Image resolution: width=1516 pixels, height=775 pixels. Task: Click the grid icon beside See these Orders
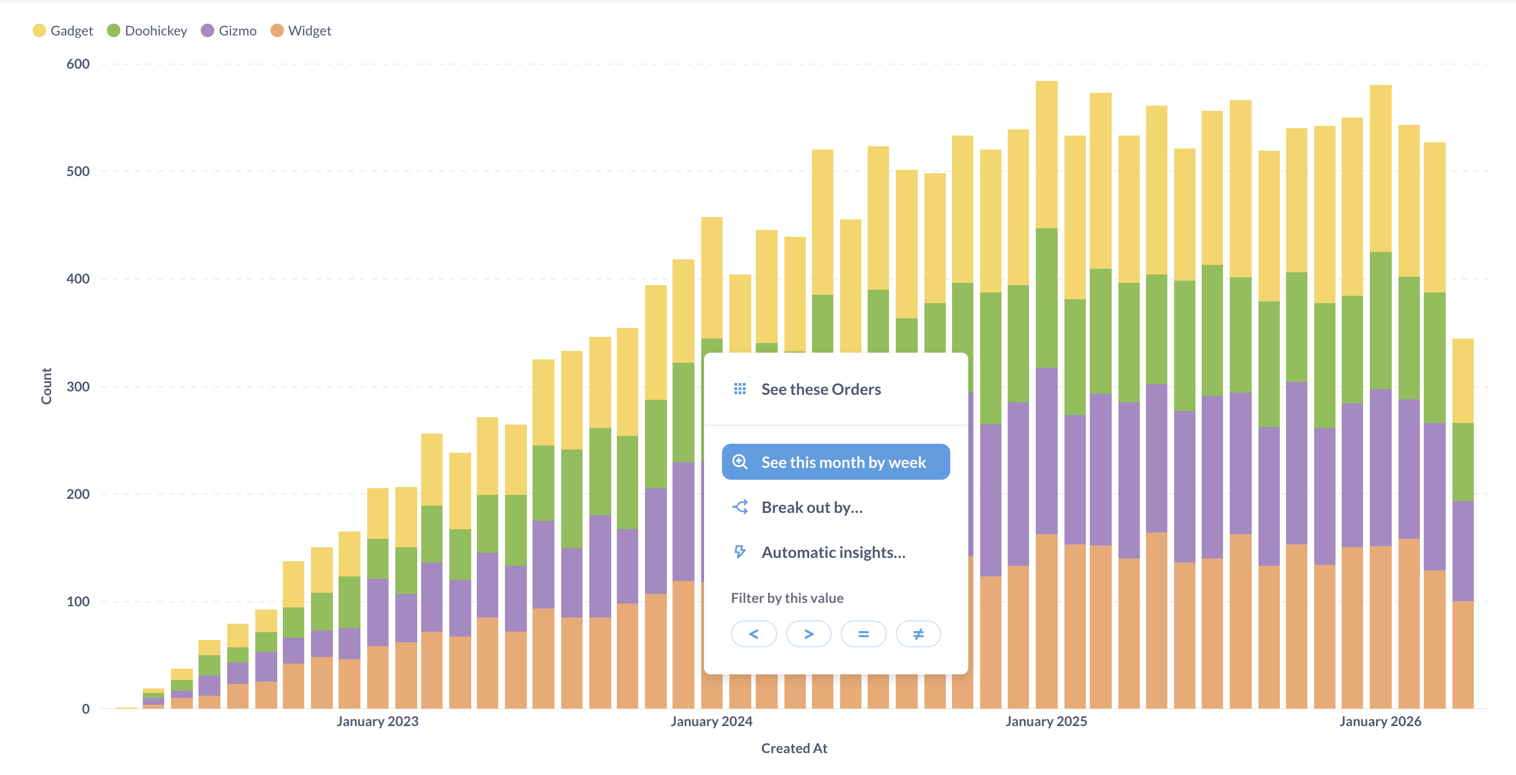[742, 389]
